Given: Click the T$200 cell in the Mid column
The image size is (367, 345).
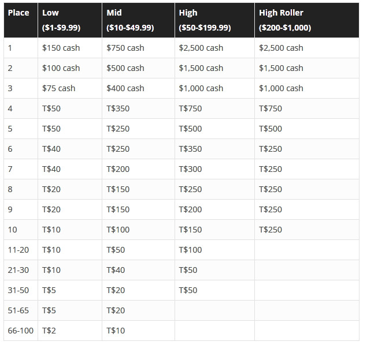Looking at the screenshot, I should (x=138, y=169).
